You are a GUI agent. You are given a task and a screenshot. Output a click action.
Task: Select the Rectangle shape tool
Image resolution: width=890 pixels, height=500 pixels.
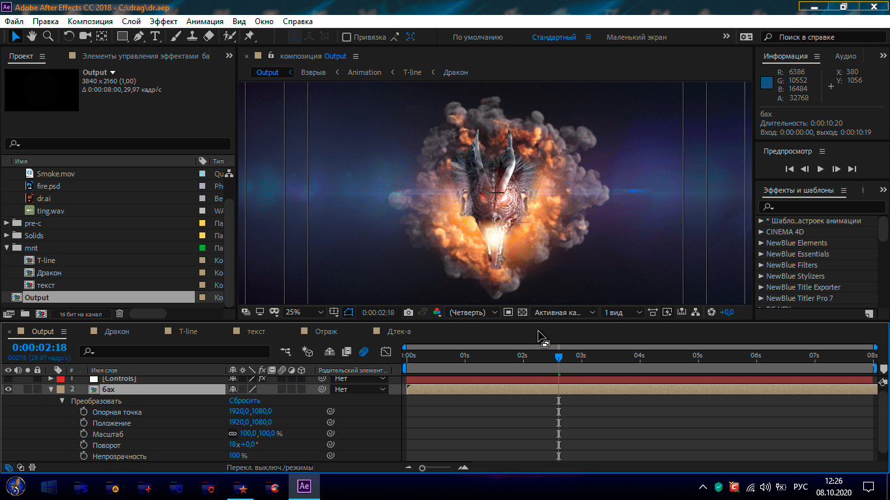tap(122, 36)
